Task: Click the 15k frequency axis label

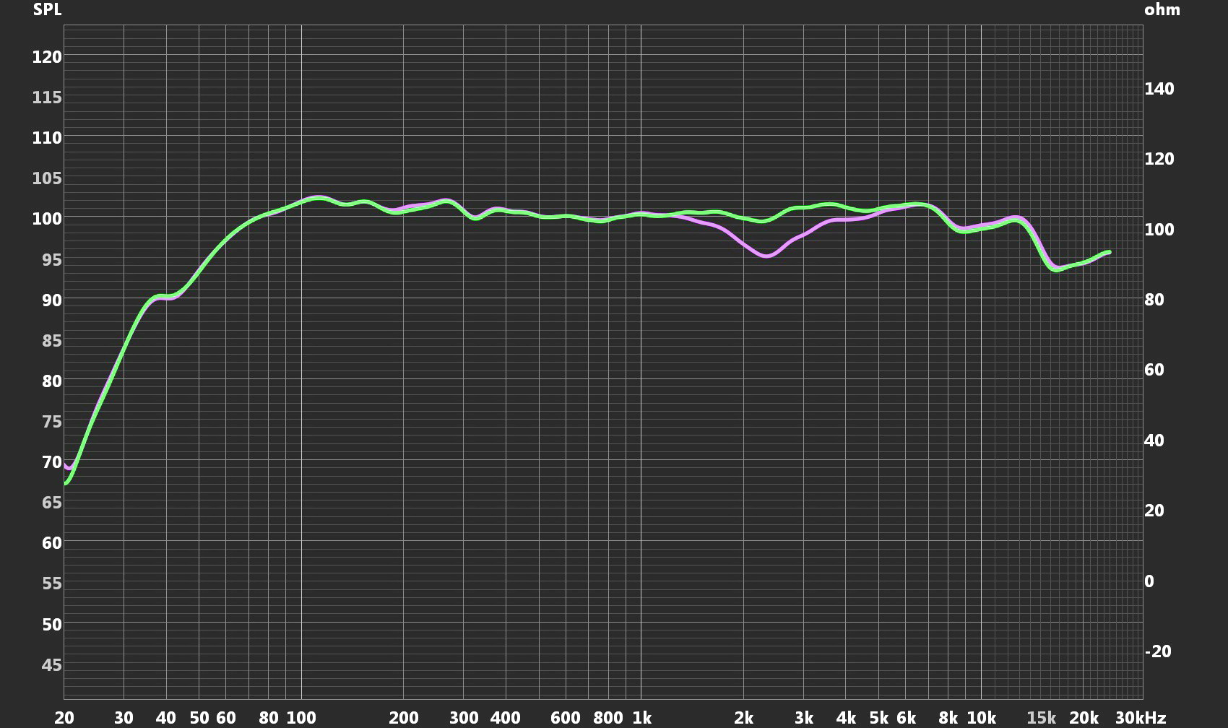Action: (1042, 718)
